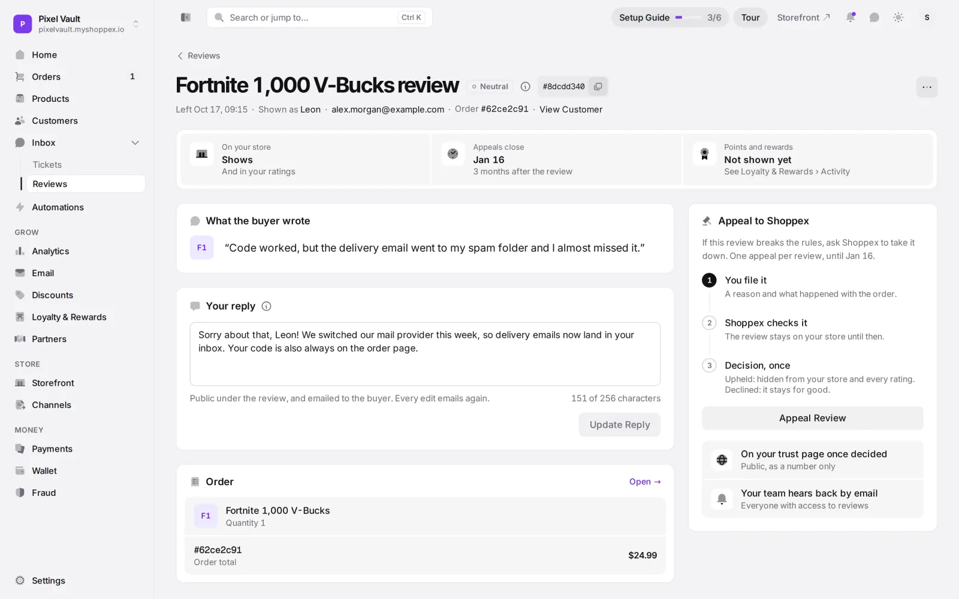The width and height of the screenshot is (959, 599).
Task: Focus the search or jump to field
Action: [319, 17]
